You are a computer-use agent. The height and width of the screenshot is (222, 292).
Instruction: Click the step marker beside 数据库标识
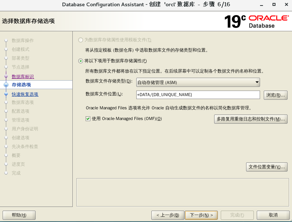(6, 76)
